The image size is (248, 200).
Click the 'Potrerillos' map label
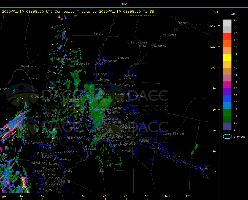50,113
